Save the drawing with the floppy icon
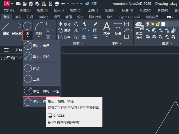This screenshot has height=134, width=179. [31, 4]
